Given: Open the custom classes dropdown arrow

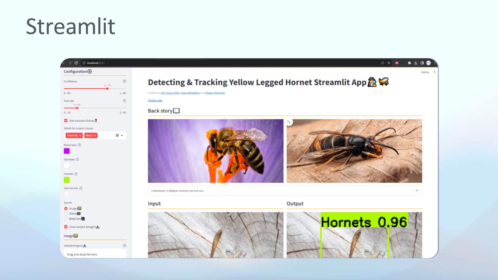Looking at the screenshot, I should (x=122, y=135).
